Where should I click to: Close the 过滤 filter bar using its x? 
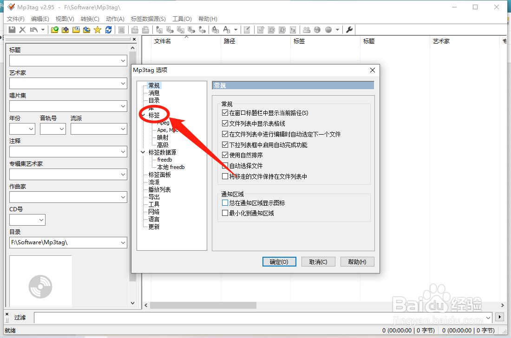(7, 314)
